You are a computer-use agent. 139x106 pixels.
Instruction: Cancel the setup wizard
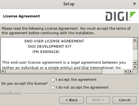pos(124,100)
